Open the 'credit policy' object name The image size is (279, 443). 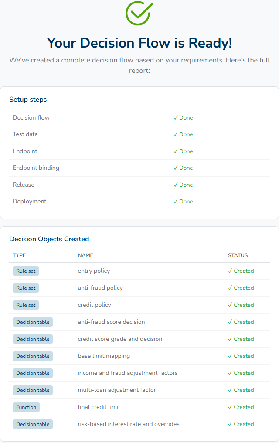pos(94,305)
